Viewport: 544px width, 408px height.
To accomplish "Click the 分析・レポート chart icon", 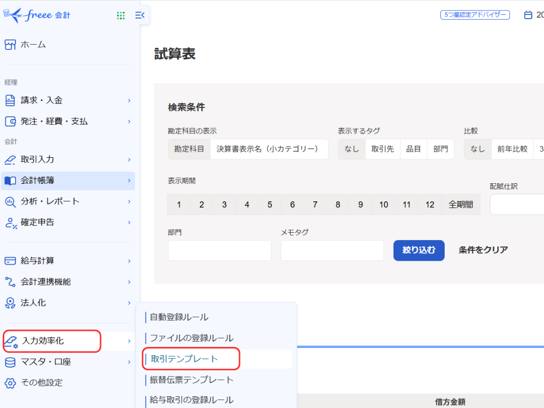I will point(10,201).
